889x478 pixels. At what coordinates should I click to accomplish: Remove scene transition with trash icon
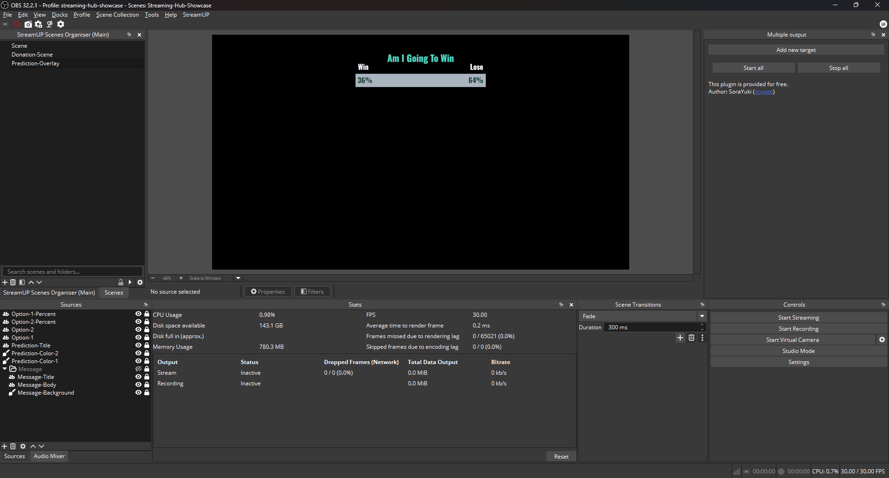point(691,338)
